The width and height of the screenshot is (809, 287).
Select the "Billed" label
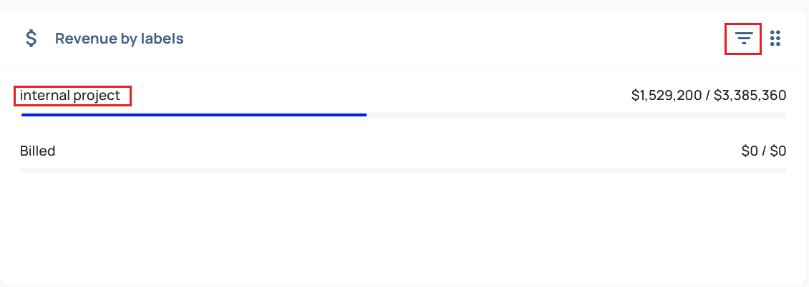pyautogui.click(x=37, y=151)
